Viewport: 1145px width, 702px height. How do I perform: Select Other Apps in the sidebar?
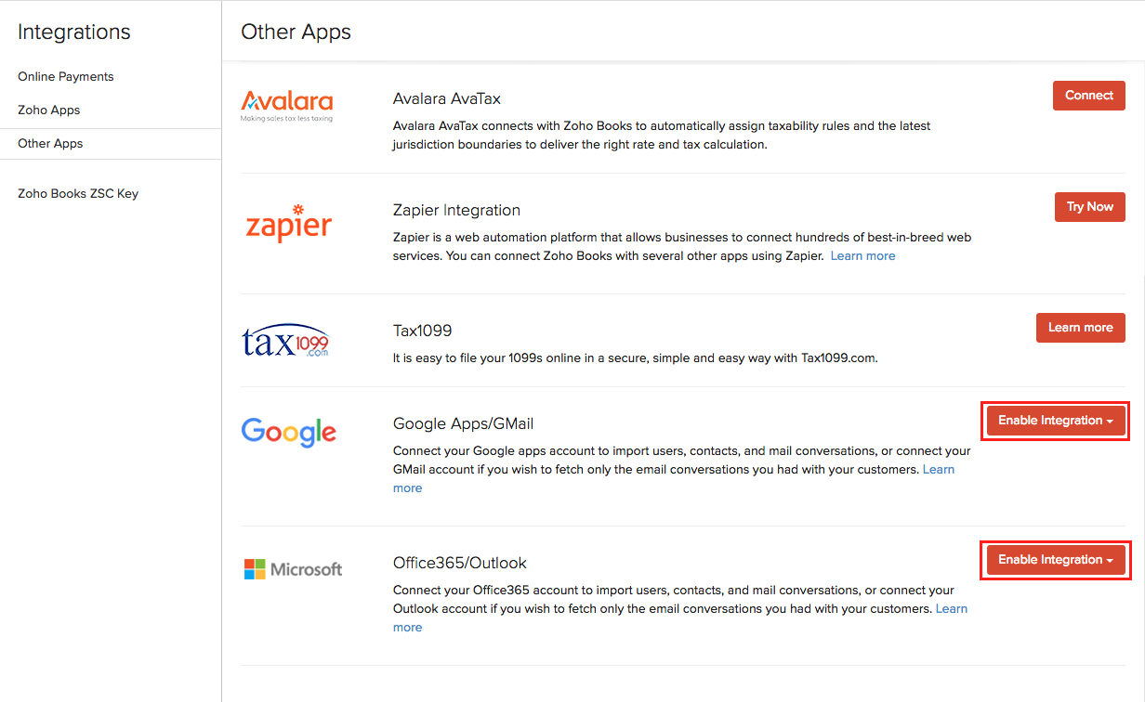(x=50, y=143)
